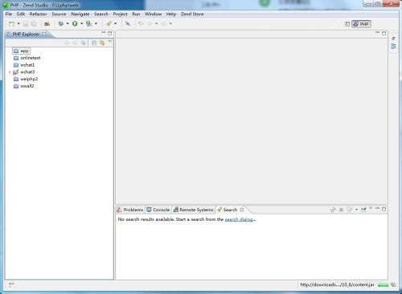Click the Collapse All icon in PHP Explorer
The width and height of the screenshot is (402, 294).
[94, 43]
